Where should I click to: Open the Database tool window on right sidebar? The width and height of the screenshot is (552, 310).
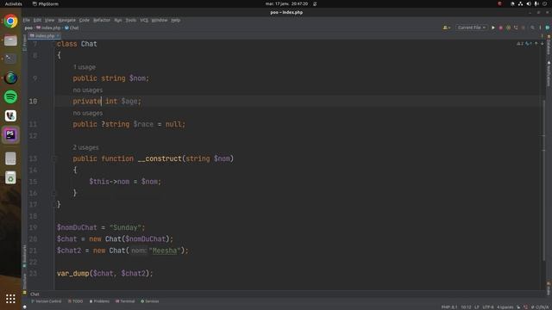click(x=549, y=45)
